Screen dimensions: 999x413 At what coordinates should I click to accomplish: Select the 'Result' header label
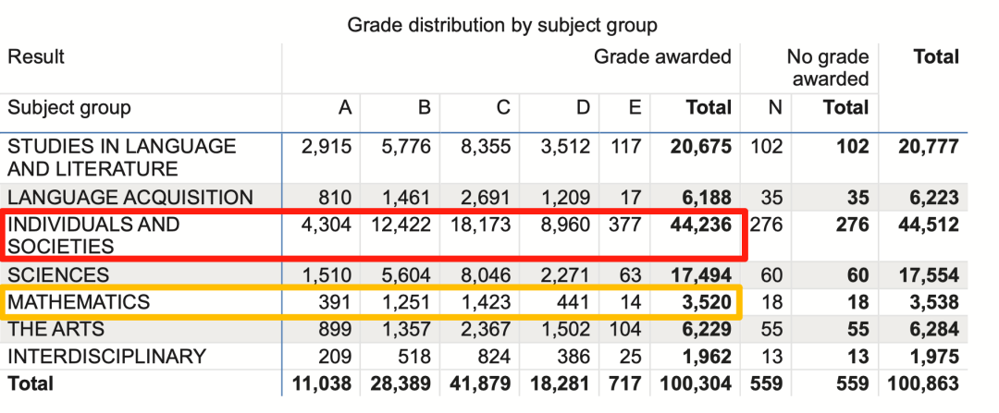click(x=35, y=57)
